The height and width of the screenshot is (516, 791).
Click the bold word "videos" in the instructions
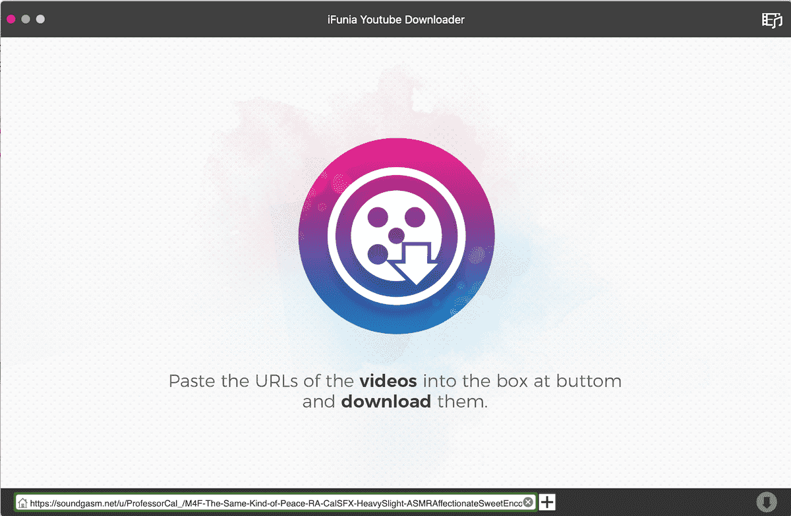pyautogui.click(x=388, y=381)
